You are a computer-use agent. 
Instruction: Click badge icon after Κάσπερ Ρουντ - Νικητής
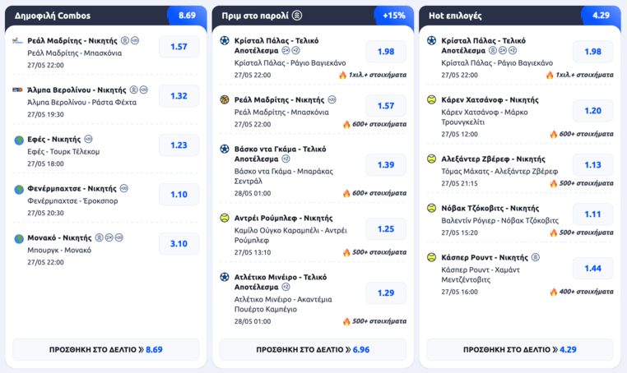pos(536,257)
